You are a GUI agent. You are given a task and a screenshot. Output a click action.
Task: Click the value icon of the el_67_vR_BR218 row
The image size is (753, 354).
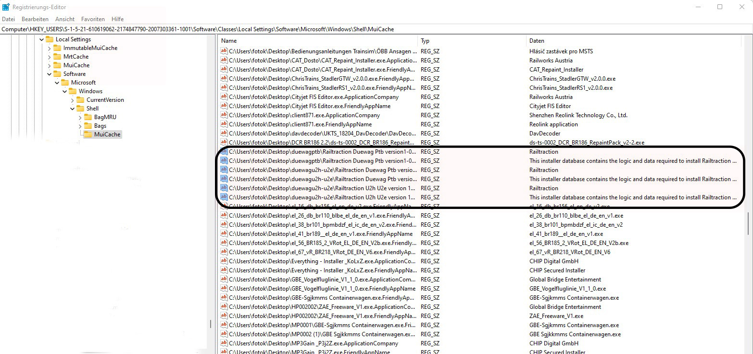pyautogui.click(x=224, y=252)
